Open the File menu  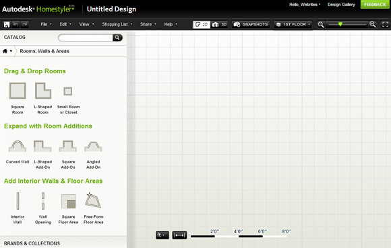[46, 24]
